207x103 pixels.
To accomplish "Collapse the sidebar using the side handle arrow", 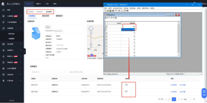I will click(x=25, y=51).
